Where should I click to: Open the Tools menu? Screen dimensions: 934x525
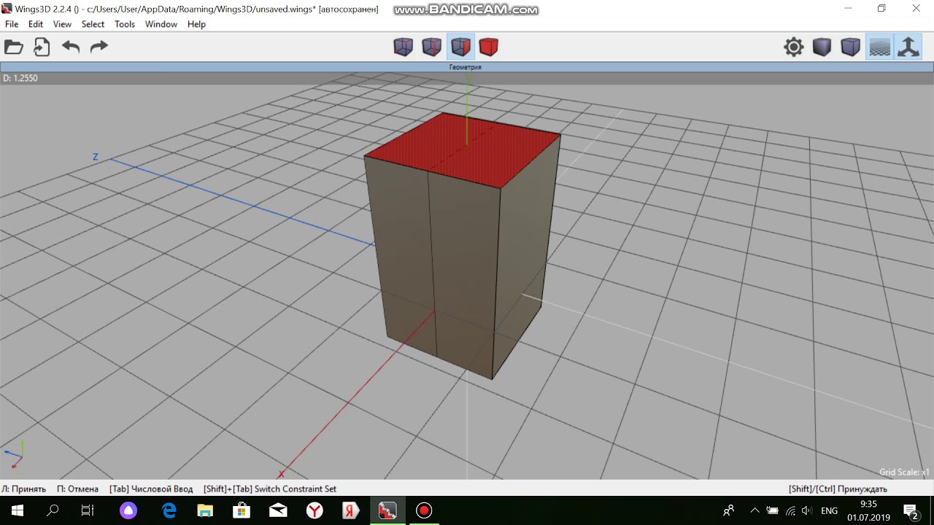[x=125, y=24]
